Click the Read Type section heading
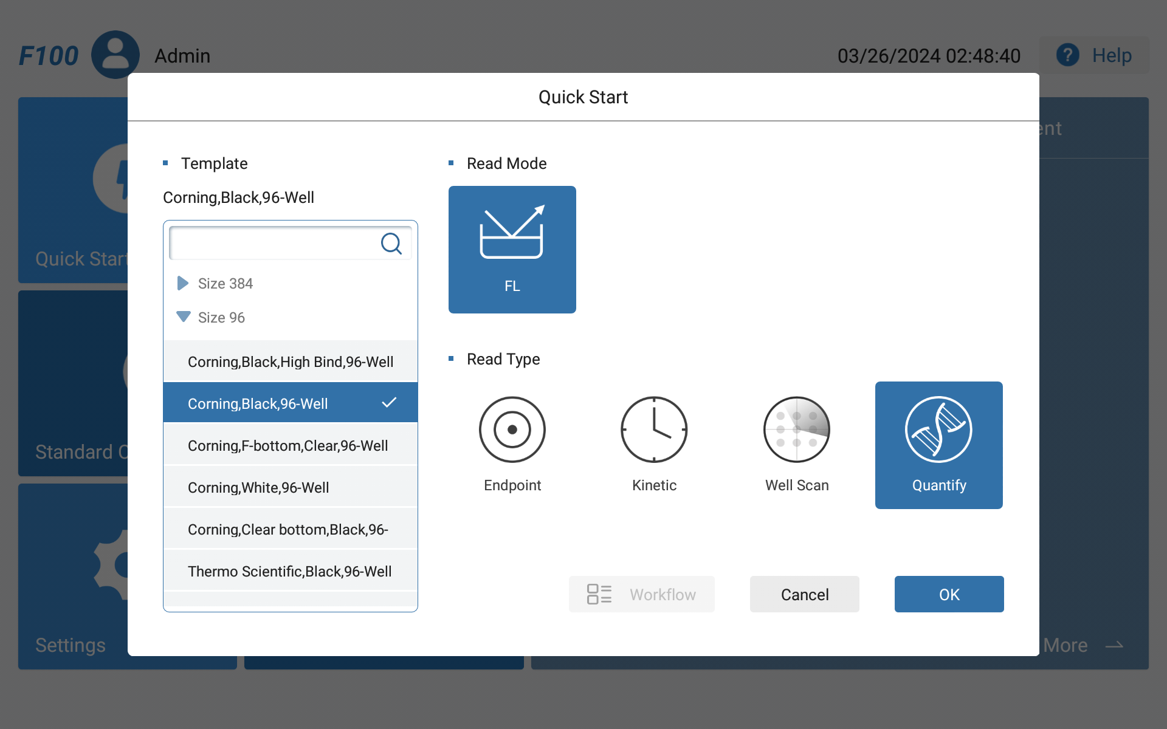This screenshot has height=729, width=1167. coord(503,359)
